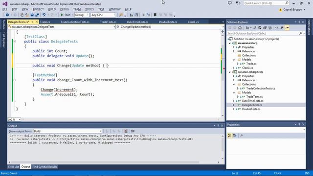Toggle Preview Selected Items in Solution Explorer
Image resolution: width=313 pixels, height=176 pixels.
click(287, 28)
